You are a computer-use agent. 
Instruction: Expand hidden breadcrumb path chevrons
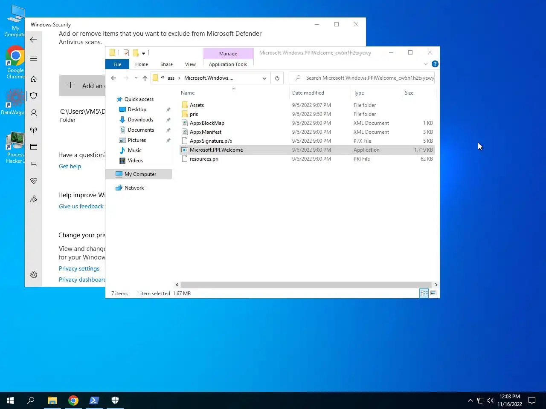[163, 78]
